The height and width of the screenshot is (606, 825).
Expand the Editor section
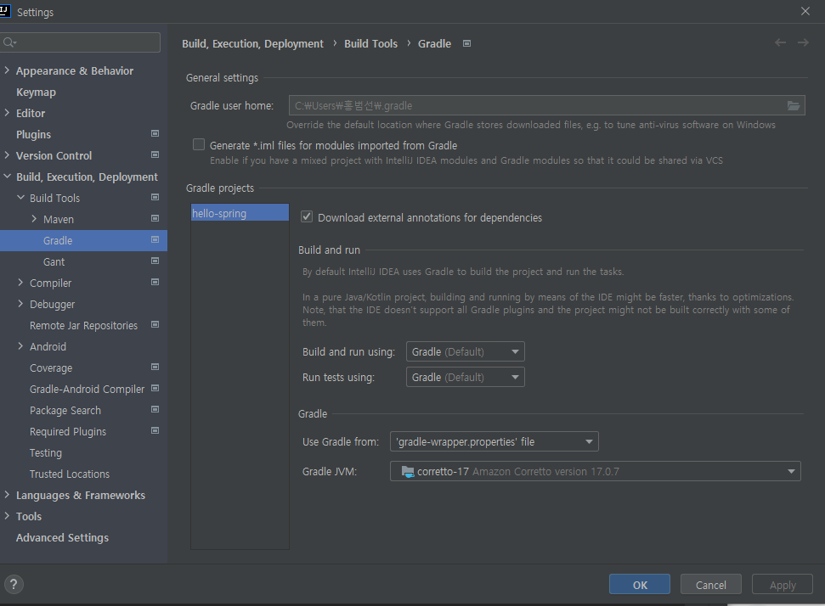[x=7, y=113]
